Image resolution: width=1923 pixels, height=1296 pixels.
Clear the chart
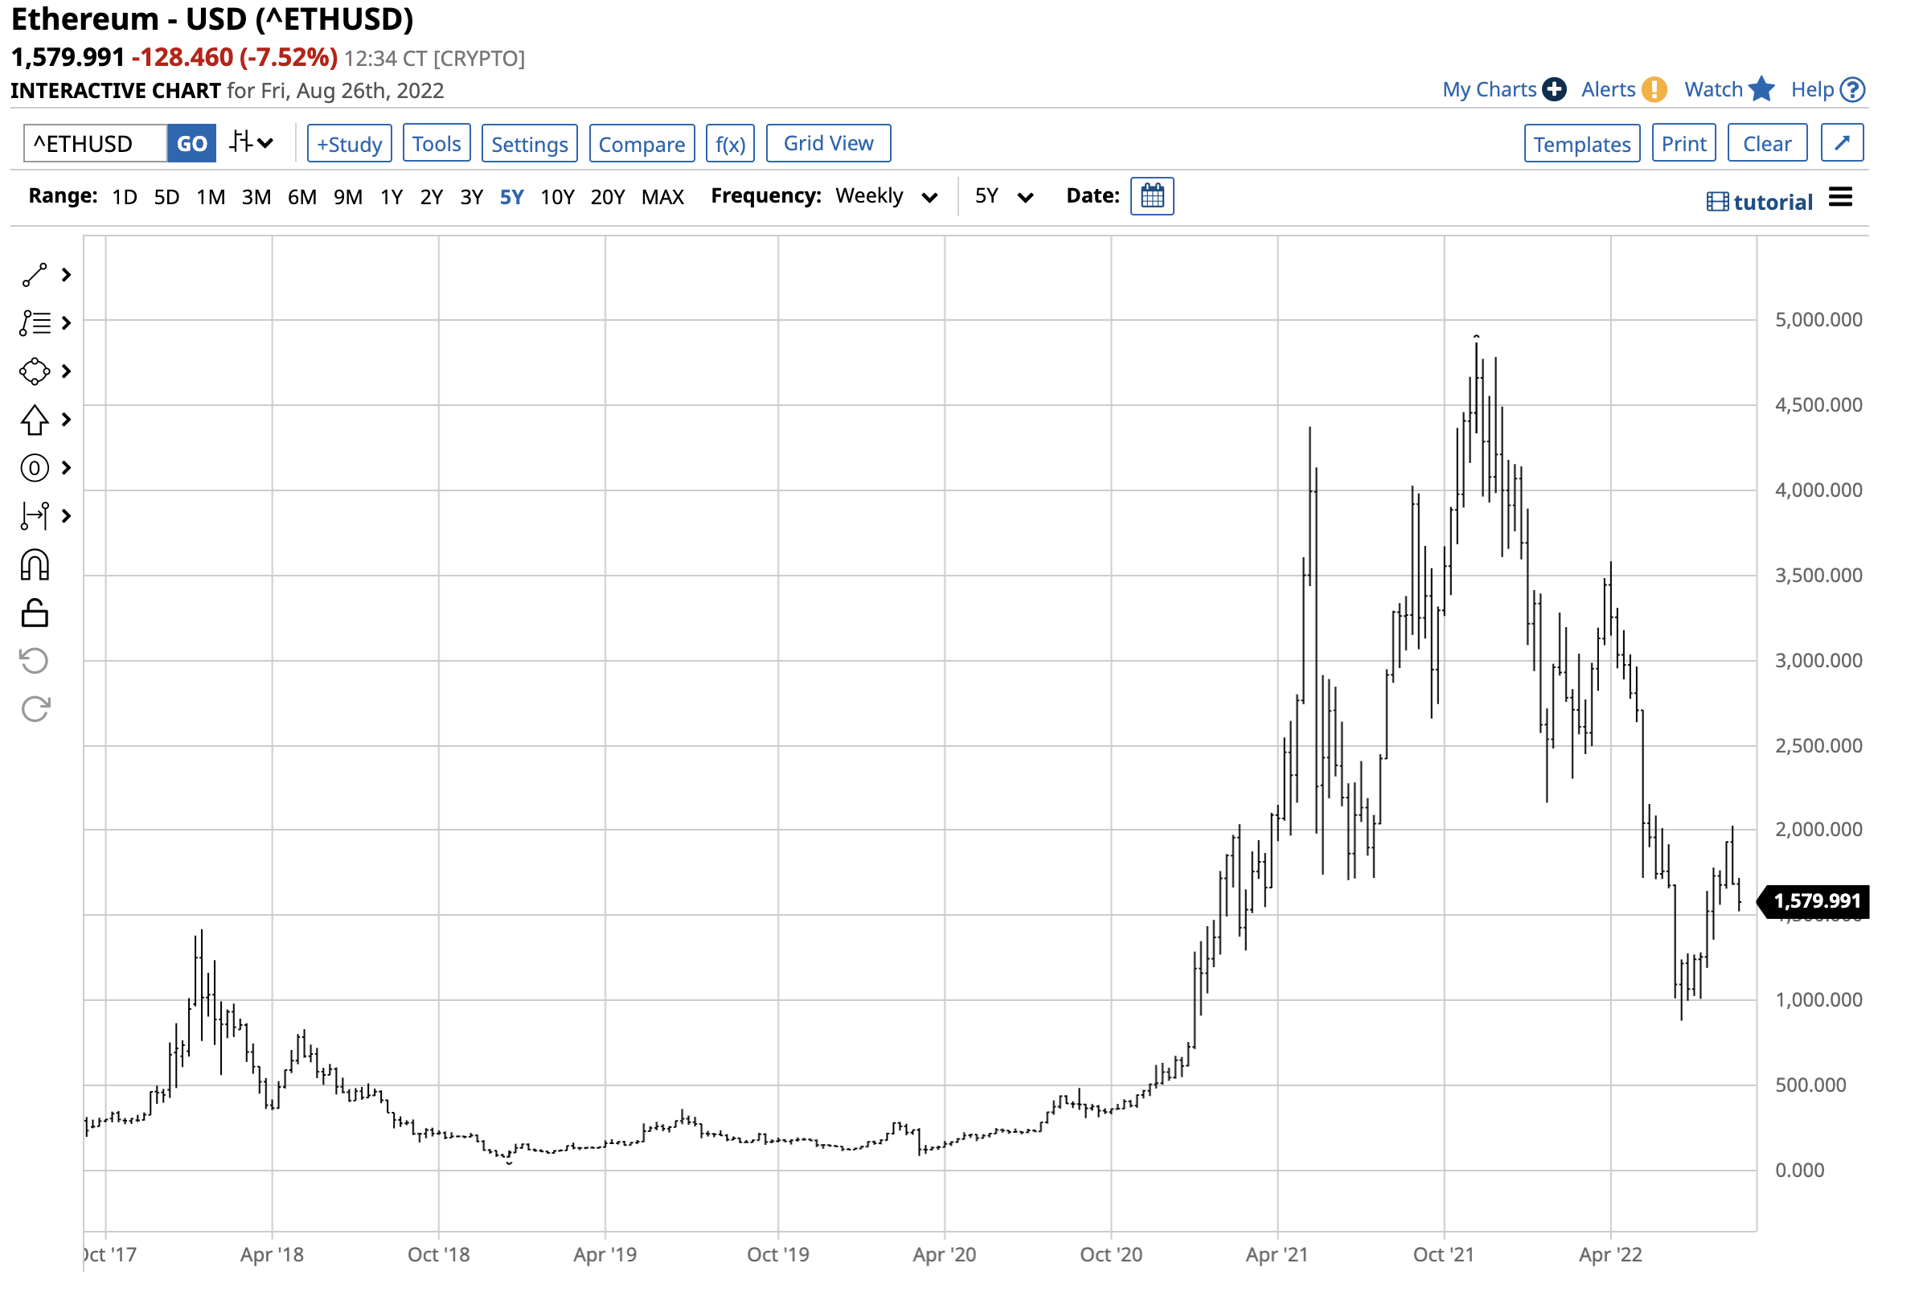(1767, 144)
